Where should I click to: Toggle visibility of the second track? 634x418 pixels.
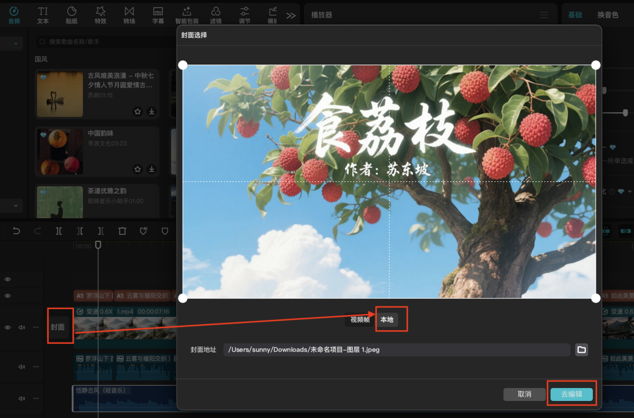click(7, 295)
